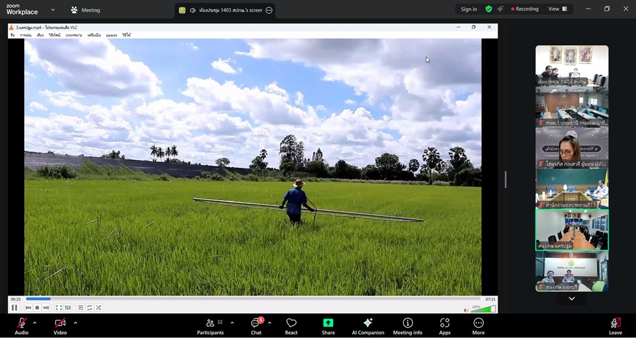Expand video options arrow next to Video
This screenshot has width=636, height=338.
75,323
